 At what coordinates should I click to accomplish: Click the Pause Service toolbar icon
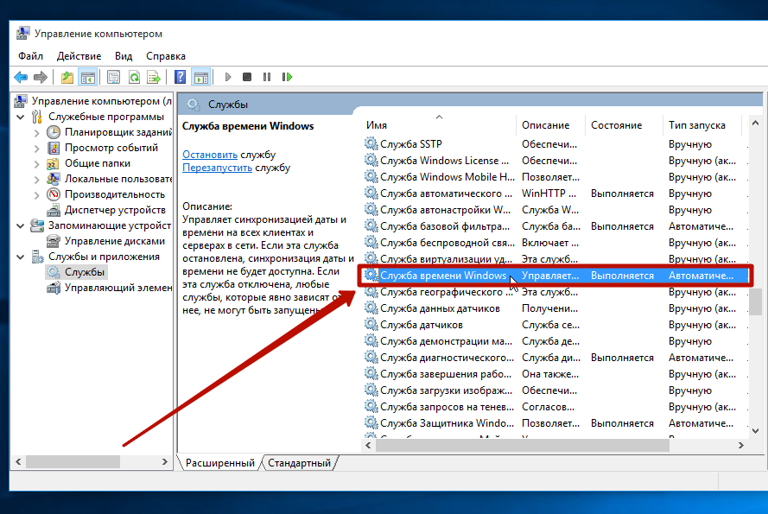pos(266,77)
